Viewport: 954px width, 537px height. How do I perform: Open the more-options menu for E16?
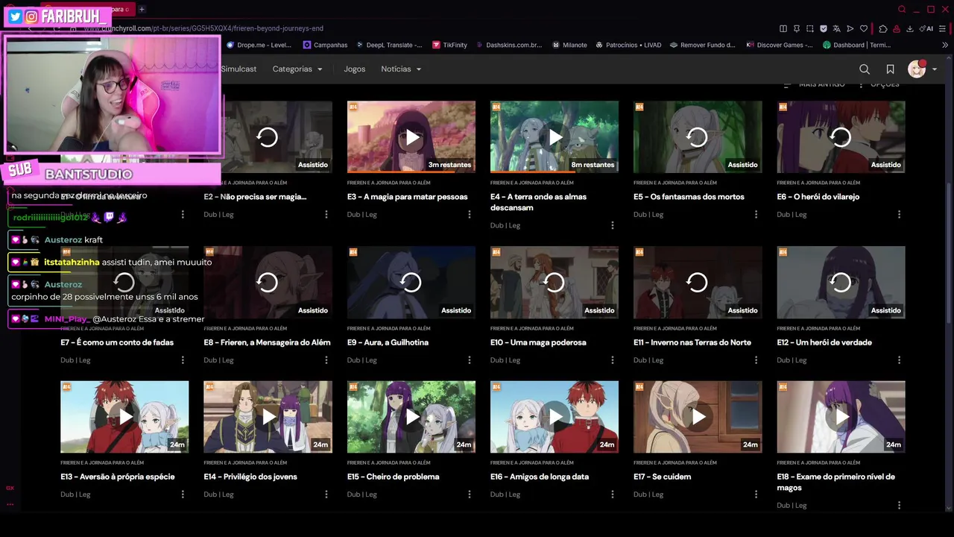click(x=613, y=494)
